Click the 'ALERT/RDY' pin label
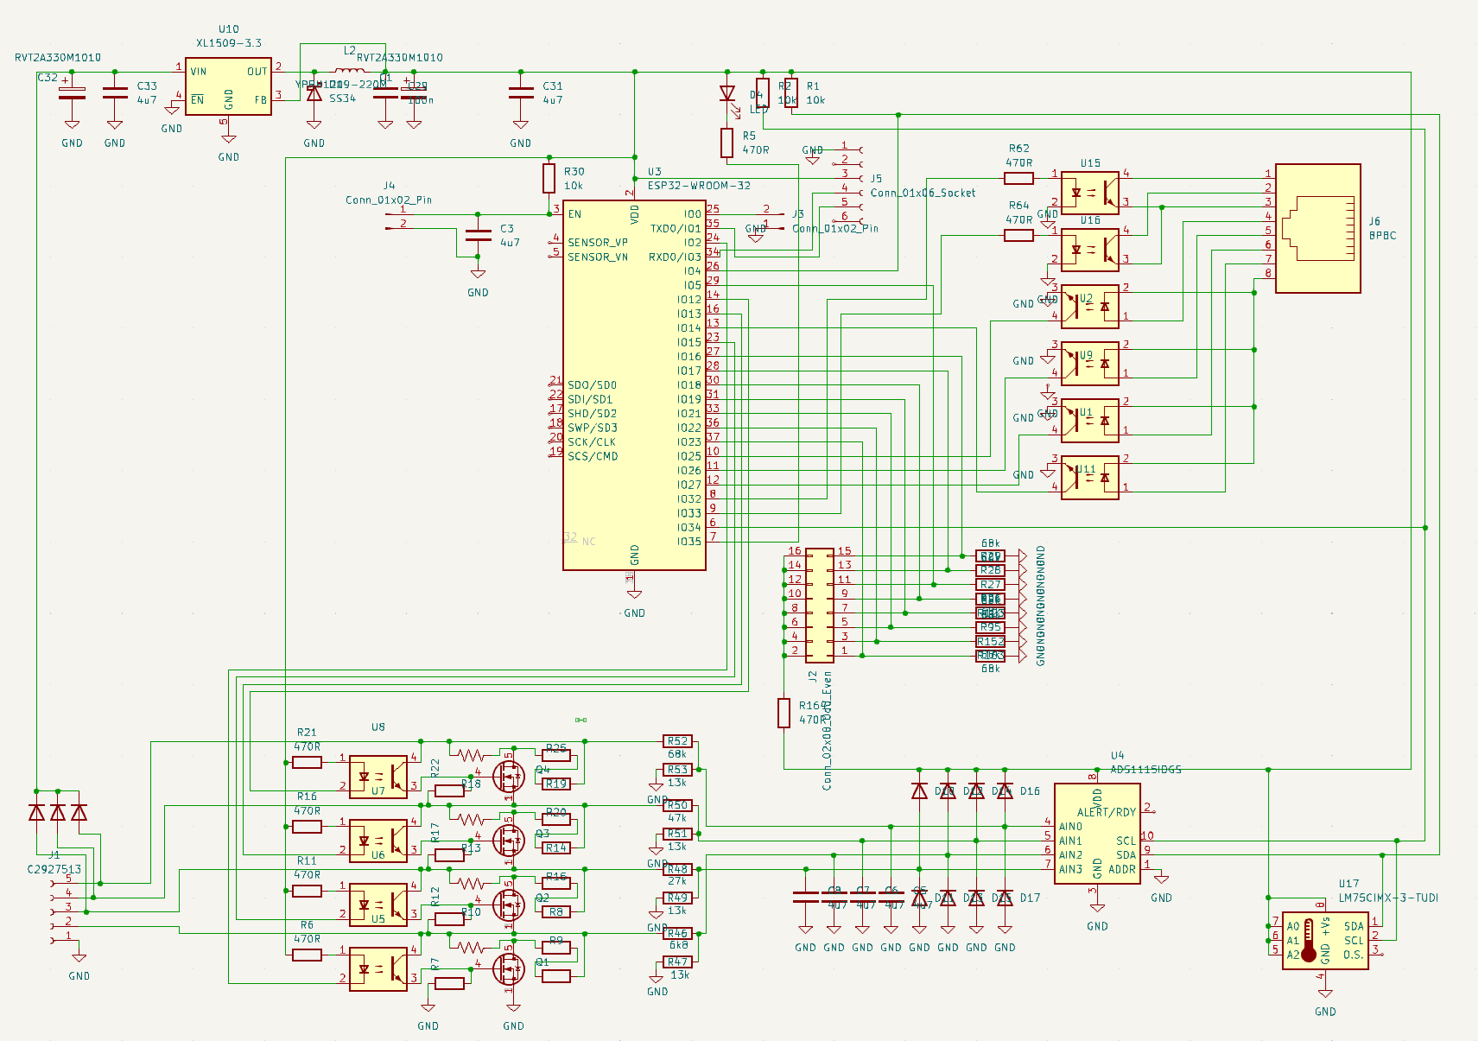1478x1041 pixels. pos(1106,813)
